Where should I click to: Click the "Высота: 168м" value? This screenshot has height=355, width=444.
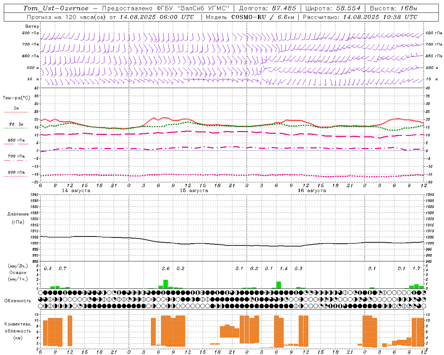(393, 8)
